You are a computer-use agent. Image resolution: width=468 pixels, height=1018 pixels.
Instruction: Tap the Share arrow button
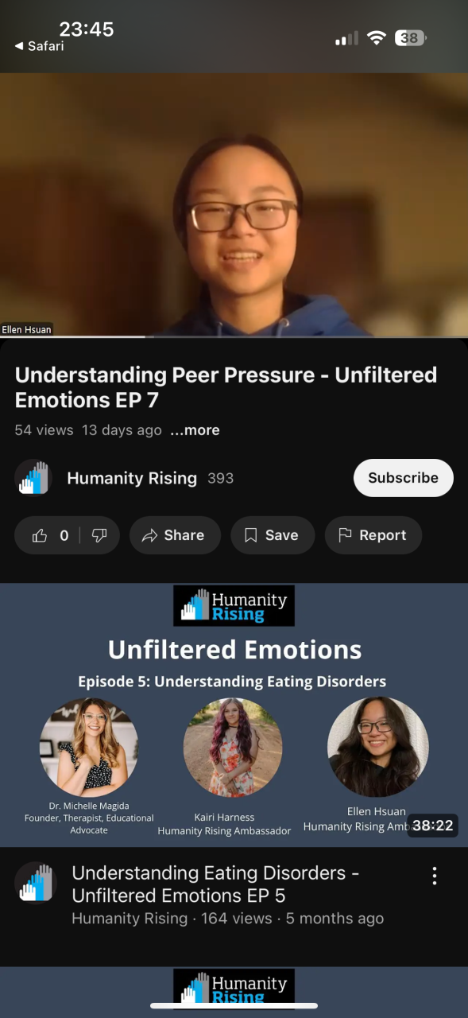tap(172, 536)
